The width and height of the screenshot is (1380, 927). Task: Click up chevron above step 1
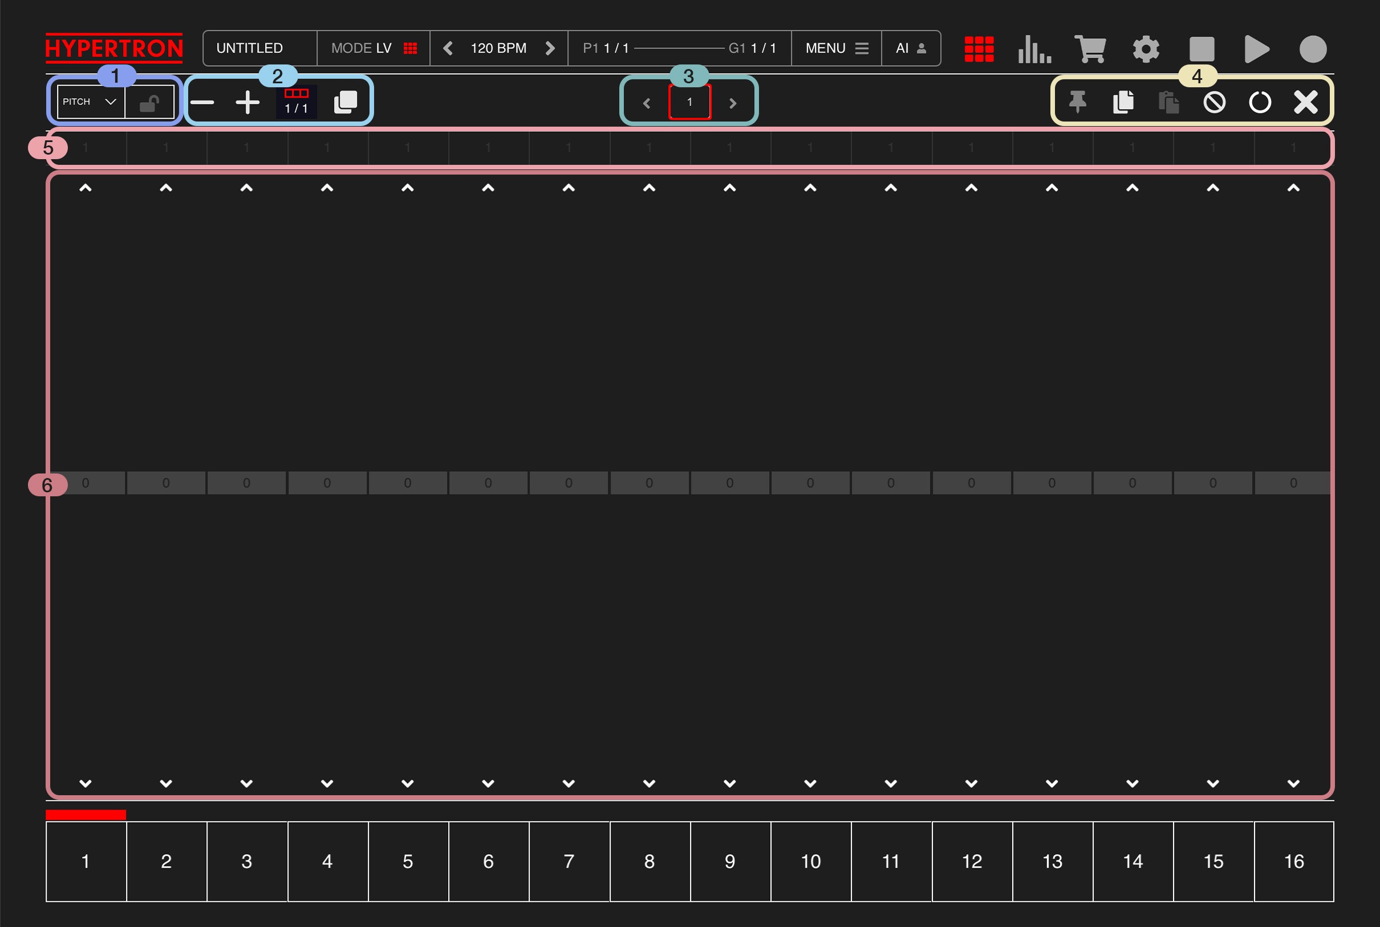point(85,188)
